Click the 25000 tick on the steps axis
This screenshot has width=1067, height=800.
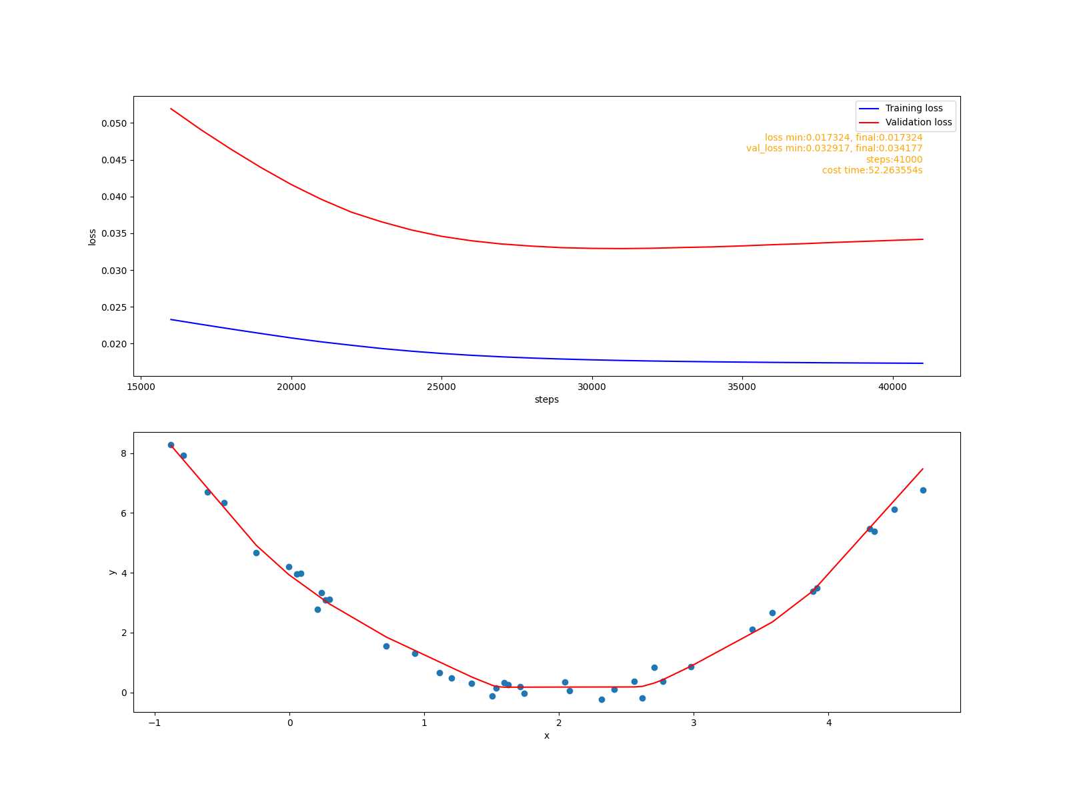[441, 387]
